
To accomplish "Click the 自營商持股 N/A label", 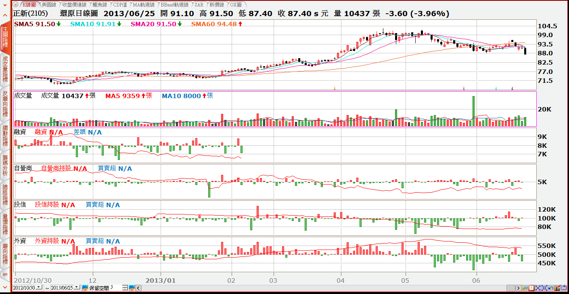I will (x=64, y=168).
